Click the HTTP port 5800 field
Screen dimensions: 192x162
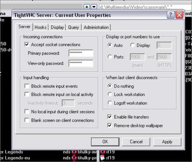point(164,57)
